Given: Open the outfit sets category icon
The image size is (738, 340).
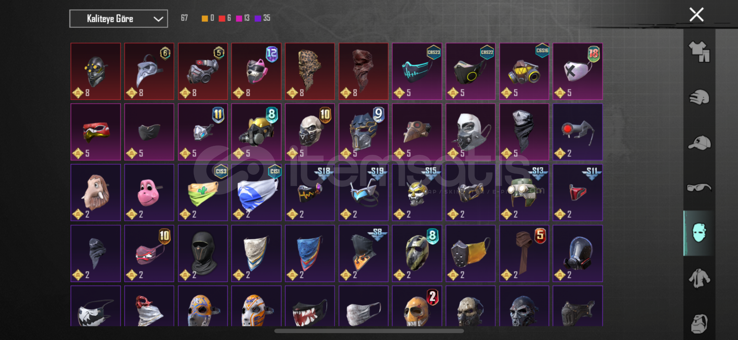Looking at the screenshot, I should 699,52.
